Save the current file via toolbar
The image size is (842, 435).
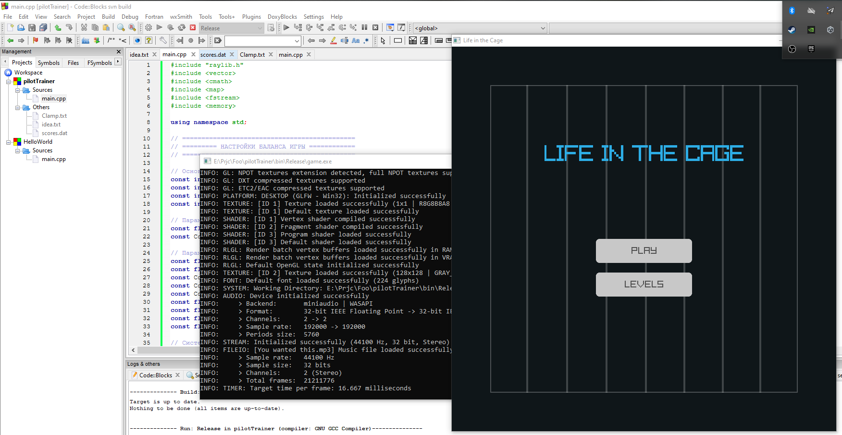tap(32, 28)
